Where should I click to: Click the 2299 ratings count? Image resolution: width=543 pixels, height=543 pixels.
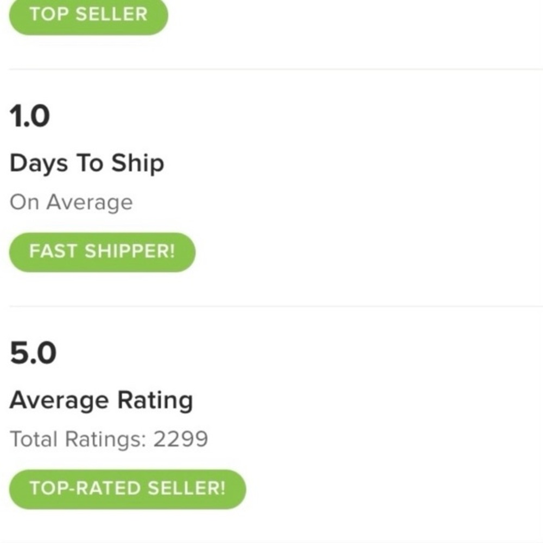(181, 439)
